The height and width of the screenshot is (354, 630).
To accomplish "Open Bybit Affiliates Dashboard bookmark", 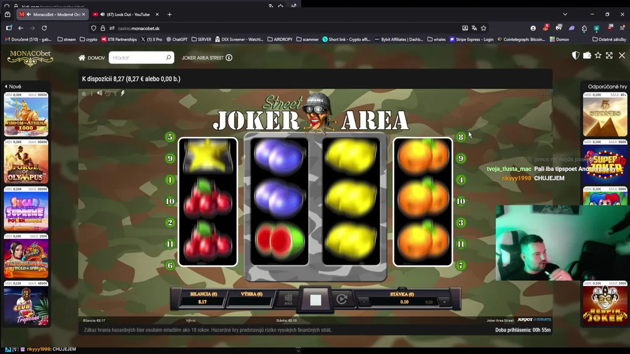I will (x=399, y=39).
